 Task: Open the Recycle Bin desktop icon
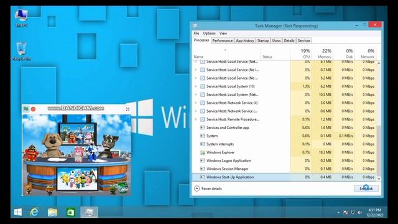(x=21, y=51)
